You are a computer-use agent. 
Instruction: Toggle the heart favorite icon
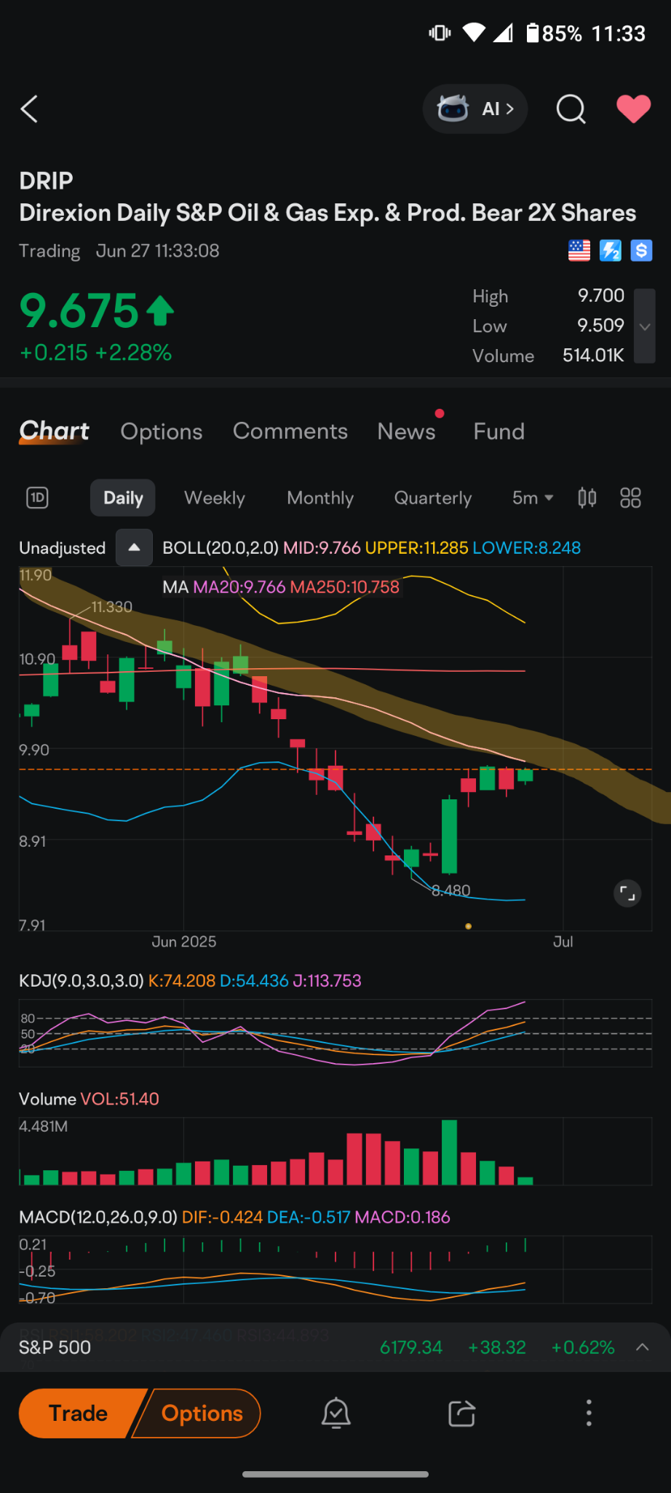(634, 109)
